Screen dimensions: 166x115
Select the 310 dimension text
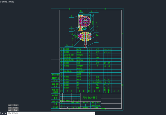[84, 13]
